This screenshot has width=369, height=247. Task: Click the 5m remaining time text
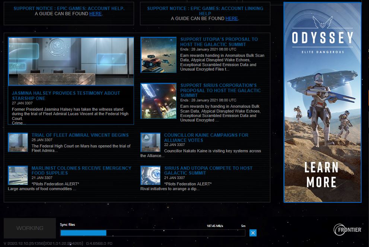click(243, 226)
